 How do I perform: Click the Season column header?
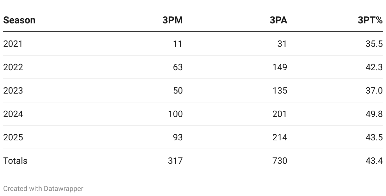[x=19, y=20]
